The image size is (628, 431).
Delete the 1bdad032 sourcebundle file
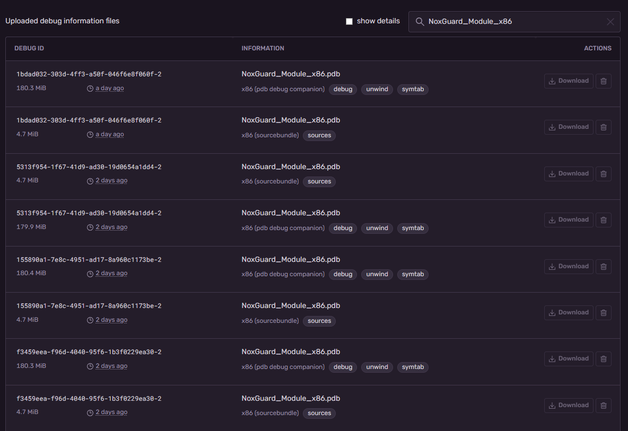603,127
